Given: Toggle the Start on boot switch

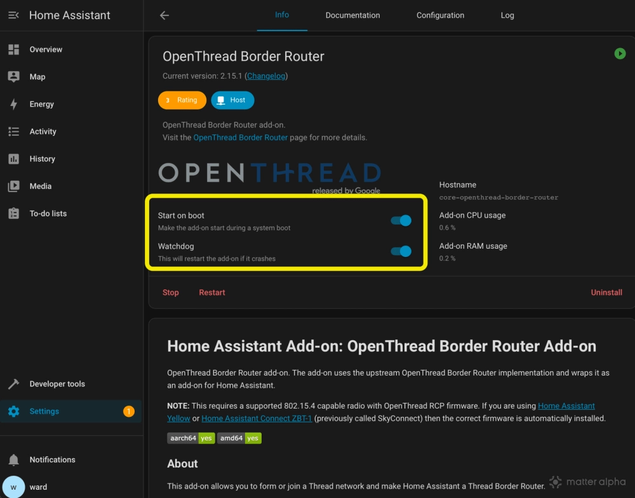Looking at the screenshot, I should [401, 221].
